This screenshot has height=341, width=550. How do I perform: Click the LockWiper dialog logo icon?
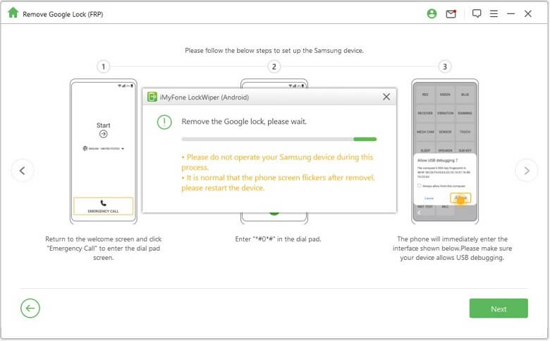[x=152, y=97]
